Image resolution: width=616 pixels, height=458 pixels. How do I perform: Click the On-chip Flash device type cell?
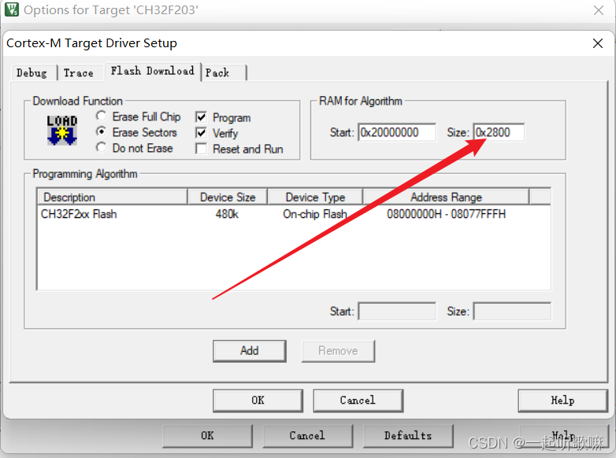tap(315, 214)
